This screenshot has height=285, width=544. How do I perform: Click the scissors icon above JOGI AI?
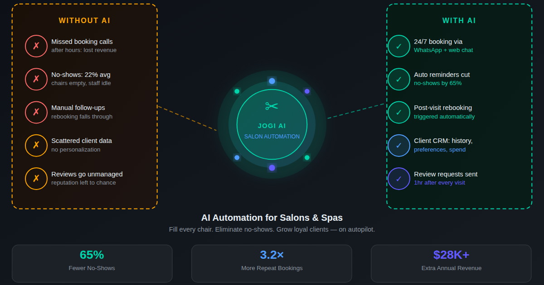pyautogui.click(x=272, y=106)
